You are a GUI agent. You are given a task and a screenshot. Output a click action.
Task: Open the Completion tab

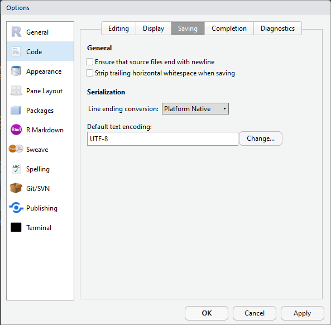pos(229,28)
